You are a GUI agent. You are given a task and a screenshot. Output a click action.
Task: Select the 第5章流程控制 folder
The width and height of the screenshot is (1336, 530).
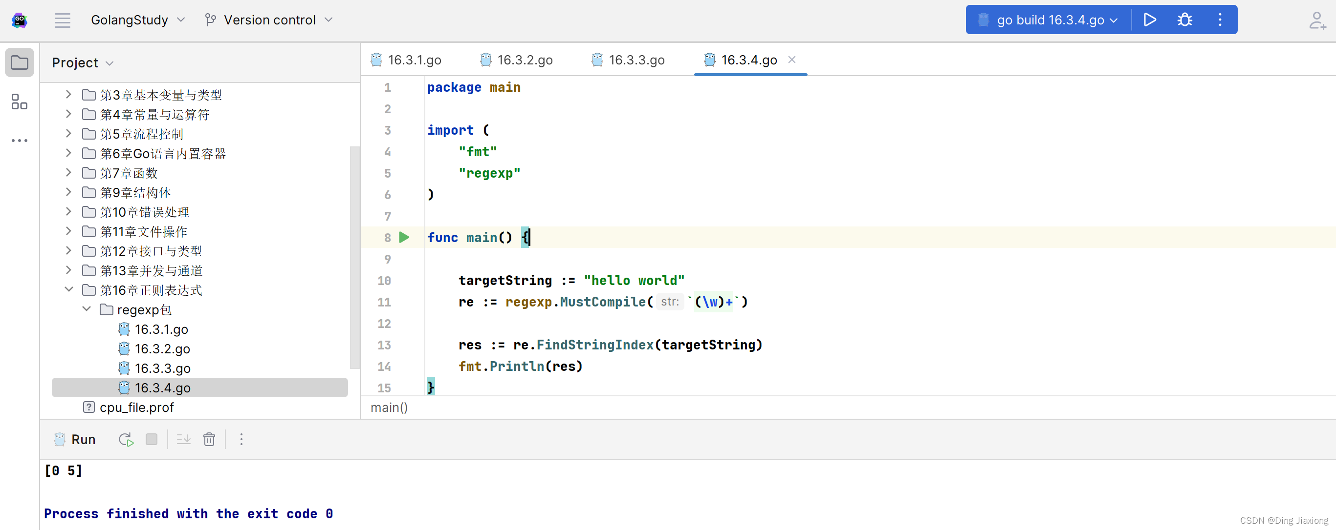[x=142, y=134]
